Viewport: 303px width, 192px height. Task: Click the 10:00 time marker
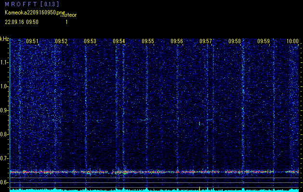pos(292,41)
